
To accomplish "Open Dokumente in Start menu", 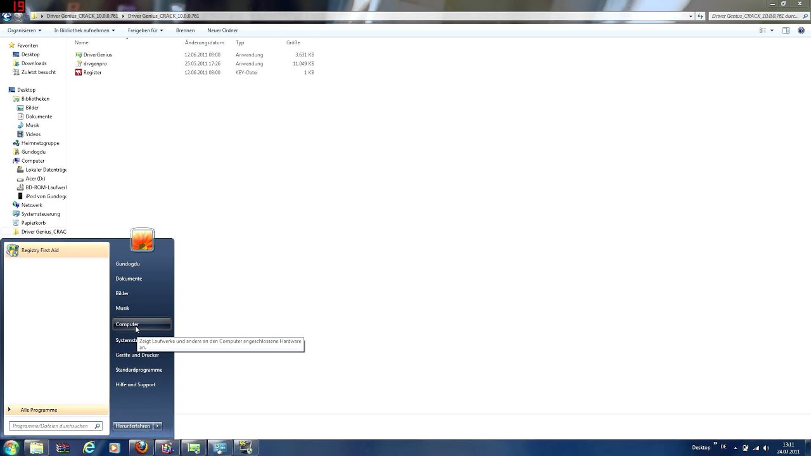I will (x=129, y=279).
